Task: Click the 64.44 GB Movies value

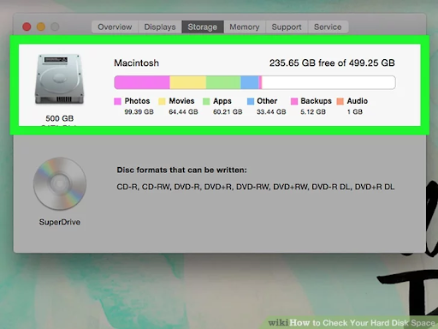Action: (x=183, y=111)
